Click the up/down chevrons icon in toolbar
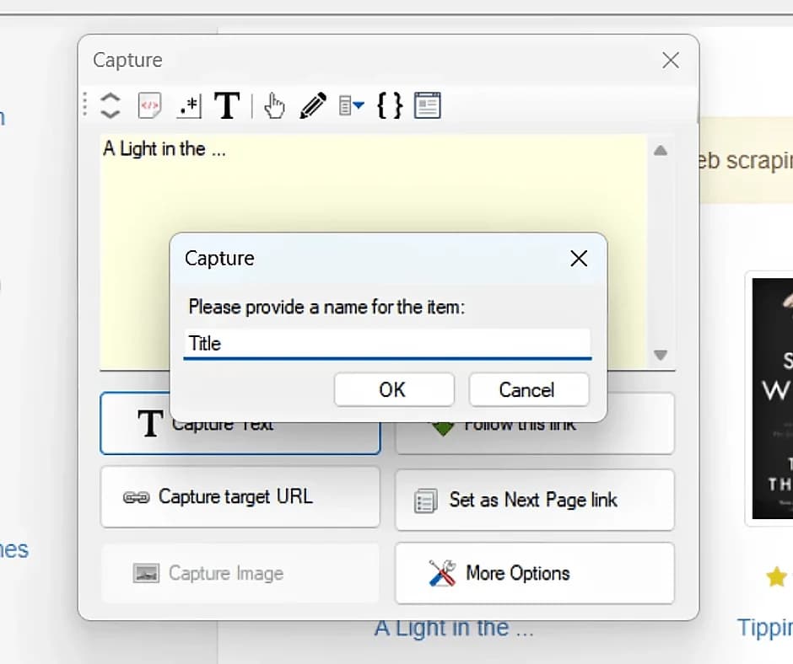 pos(111,105)
